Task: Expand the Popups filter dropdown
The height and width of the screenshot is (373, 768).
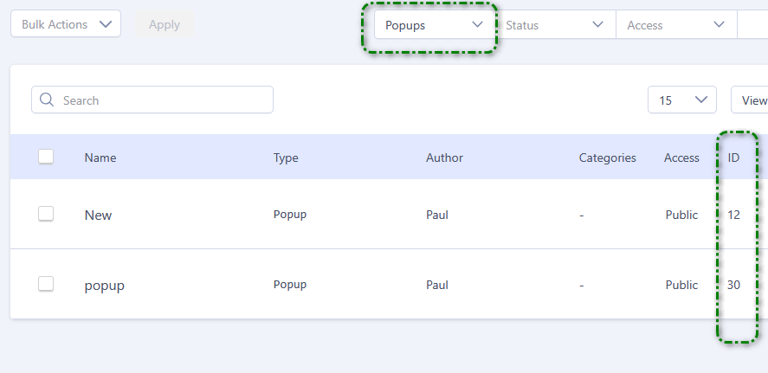Action: coord(434,25)
